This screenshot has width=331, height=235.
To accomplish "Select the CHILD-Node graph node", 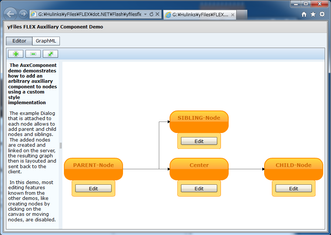I will tap(294, 169).
